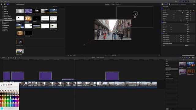Open Conformado espacial Tipo dropdown
This screenshot has width=196, height=110.
tap(187, 45)
